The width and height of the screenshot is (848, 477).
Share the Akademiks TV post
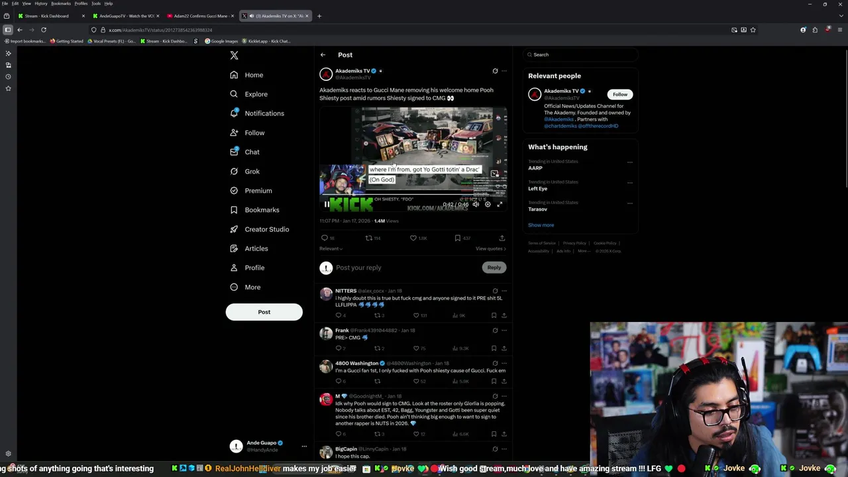[x=502, y=238]
